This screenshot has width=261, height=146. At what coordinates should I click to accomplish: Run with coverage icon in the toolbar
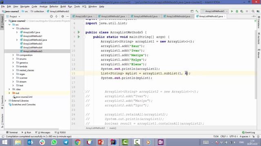pos(242,11)
